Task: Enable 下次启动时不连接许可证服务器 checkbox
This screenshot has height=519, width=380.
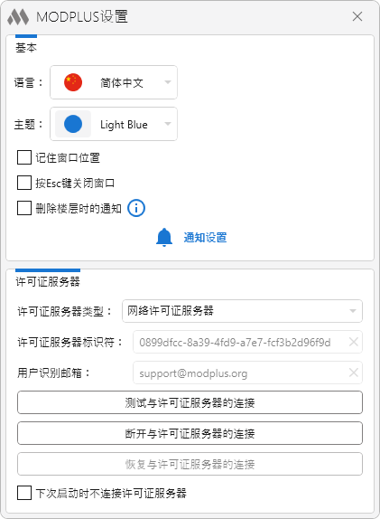Action: pos(24,493)
